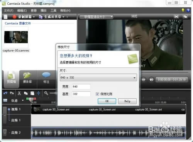Screen dimensions: 193x142
Task: Click the redo arrow icon
Action: (x=12, y=93)
